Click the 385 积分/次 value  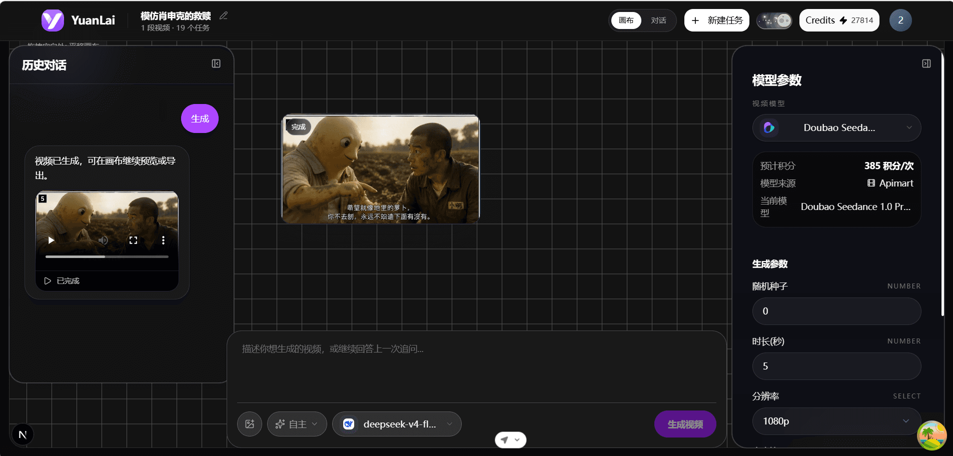(x=888, y=165)
